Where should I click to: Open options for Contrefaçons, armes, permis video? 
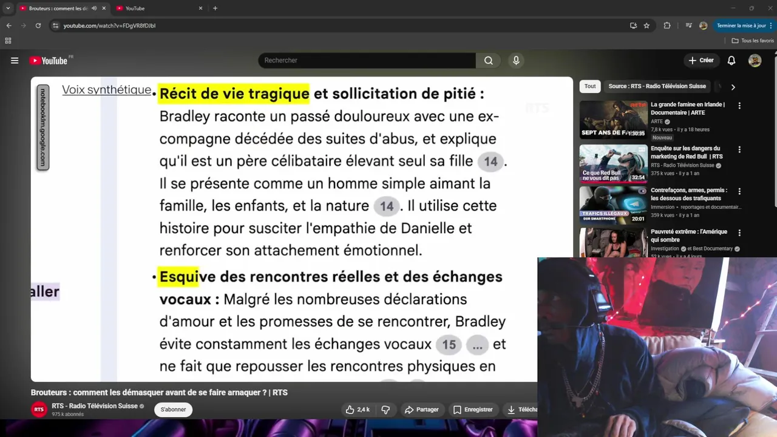point(739,191)
